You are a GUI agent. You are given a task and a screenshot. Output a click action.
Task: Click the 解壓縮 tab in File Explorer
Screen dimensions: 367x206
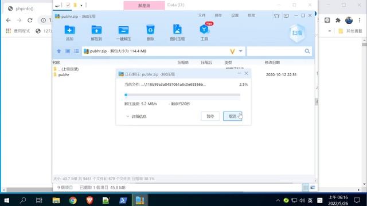pyautogui.click(x=144, y=5)
